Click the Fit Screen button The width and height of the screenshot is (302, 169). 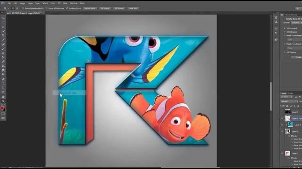105,8
